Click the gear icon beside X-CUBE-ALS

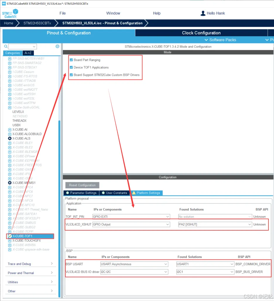(x=10, y=139)
